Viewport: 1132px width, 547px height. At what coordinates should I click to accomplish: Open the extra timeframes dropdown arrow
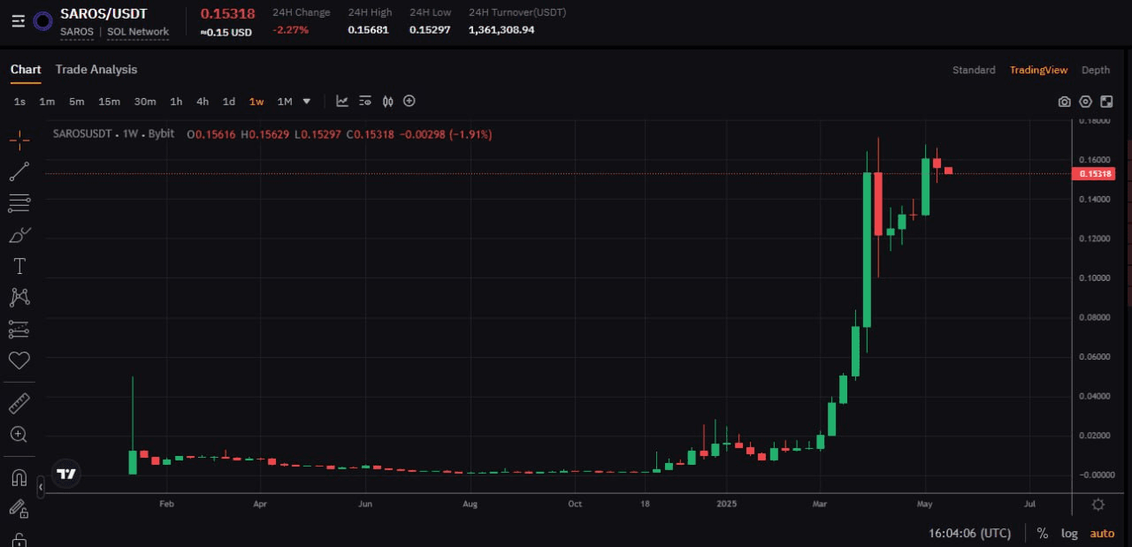click(305, 102)
